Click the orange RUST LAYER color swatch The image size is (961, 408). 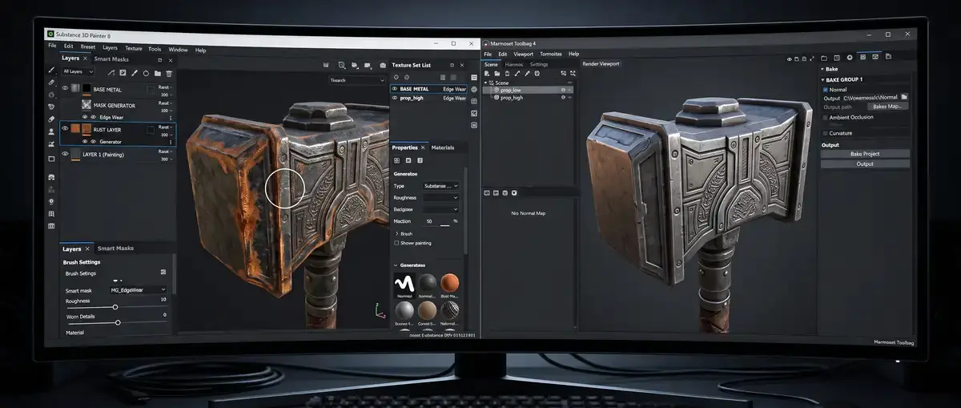coord(75,128)
